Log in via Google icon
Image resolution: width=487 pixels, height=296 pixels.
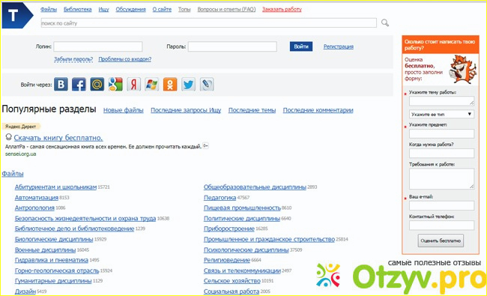click(x=115, y=84)
